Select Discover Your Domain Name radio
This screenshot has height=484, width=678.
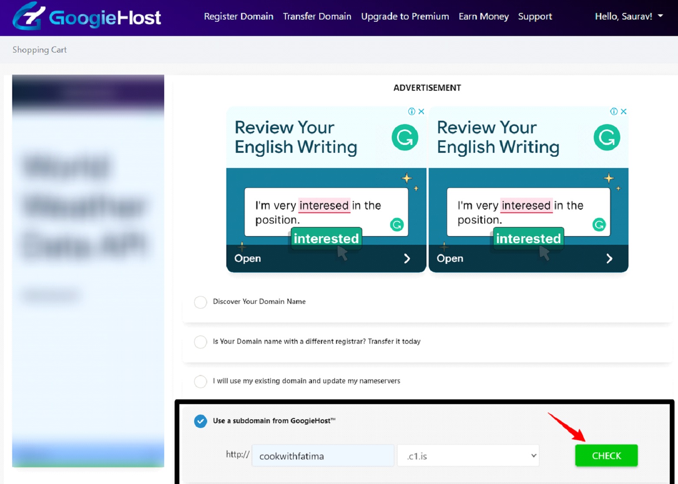tap(200, 302)
